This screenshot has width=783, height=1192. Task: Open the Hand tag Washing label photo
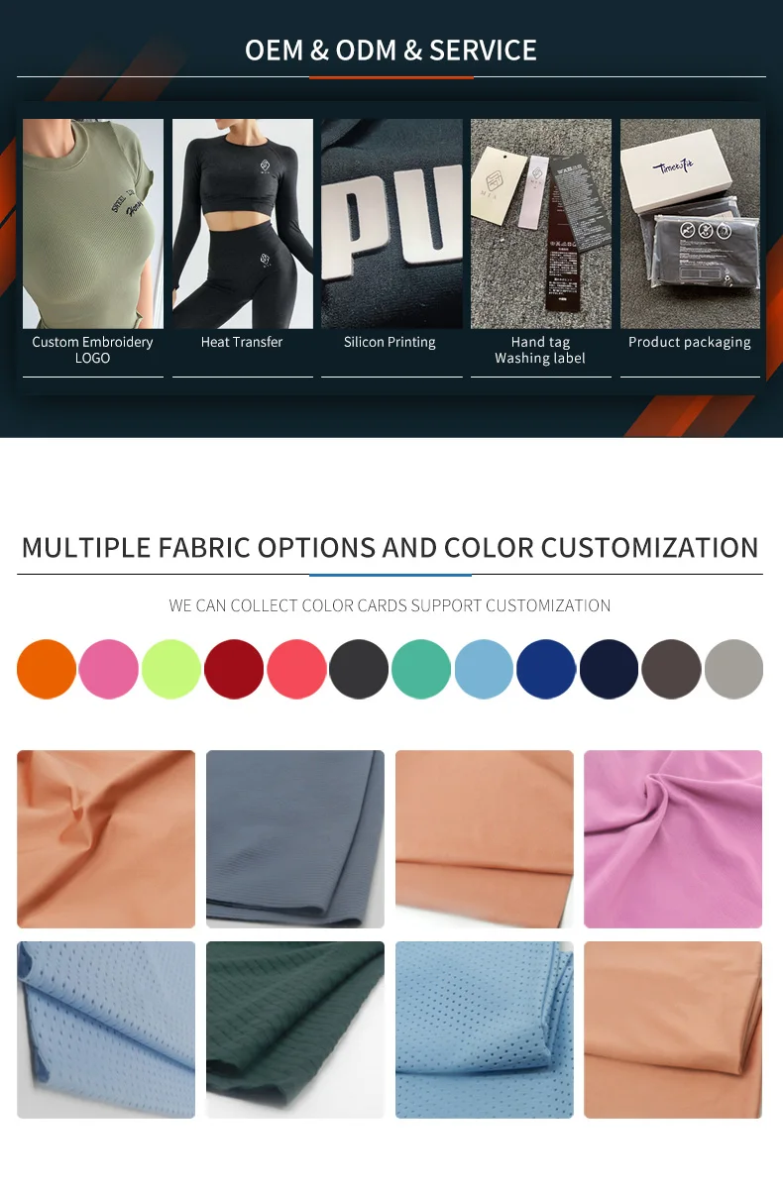pyautogui.click(x=541, y=224)
